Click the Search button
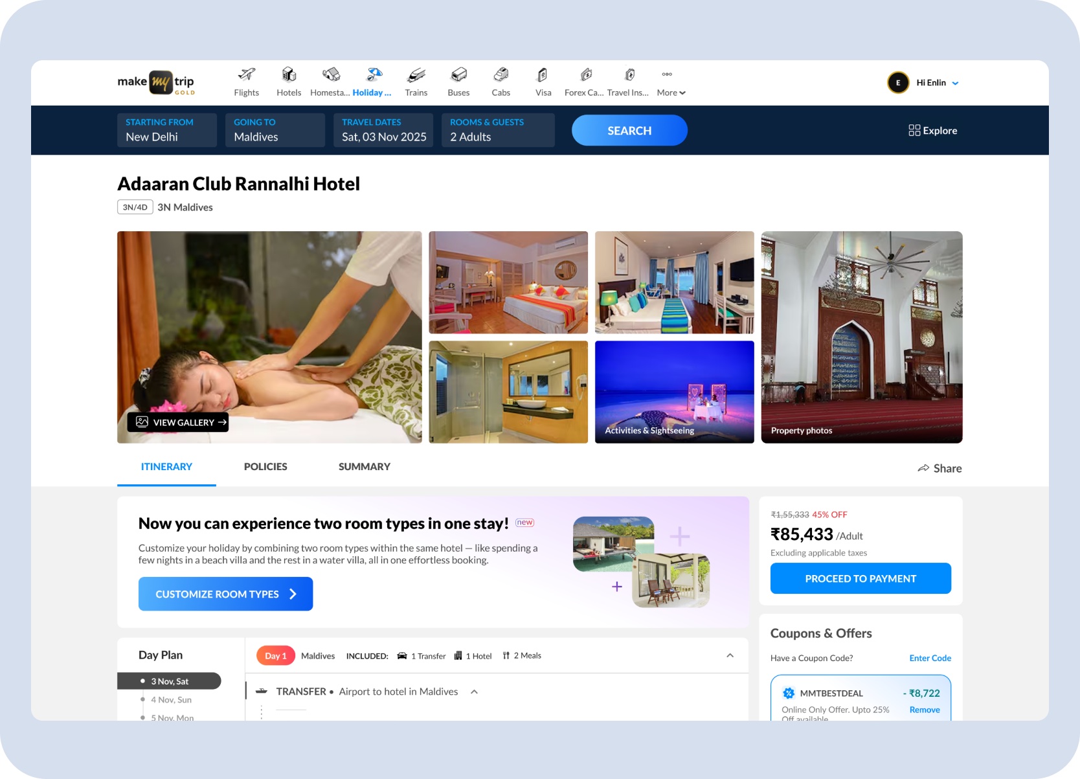 [x=629, y=130]
